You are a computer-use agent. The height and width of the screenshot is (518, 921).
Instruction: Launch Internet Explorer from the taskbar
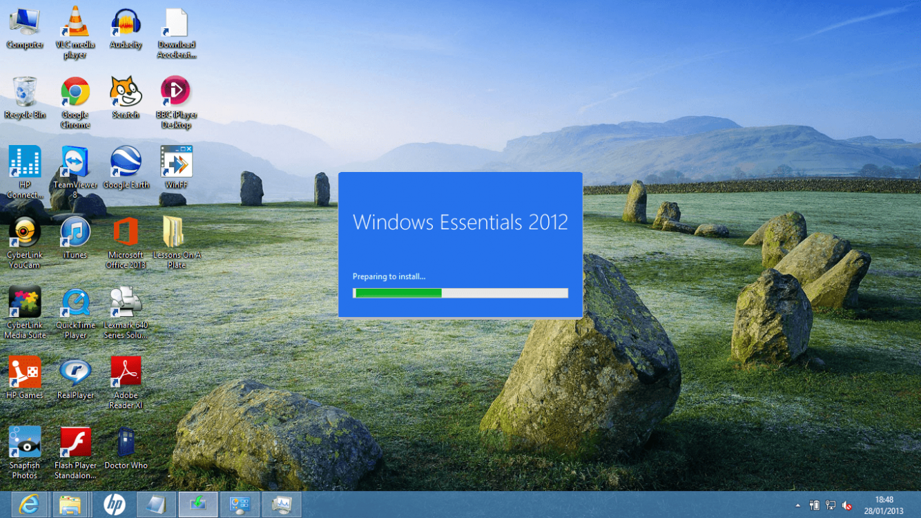click(29, 505)
